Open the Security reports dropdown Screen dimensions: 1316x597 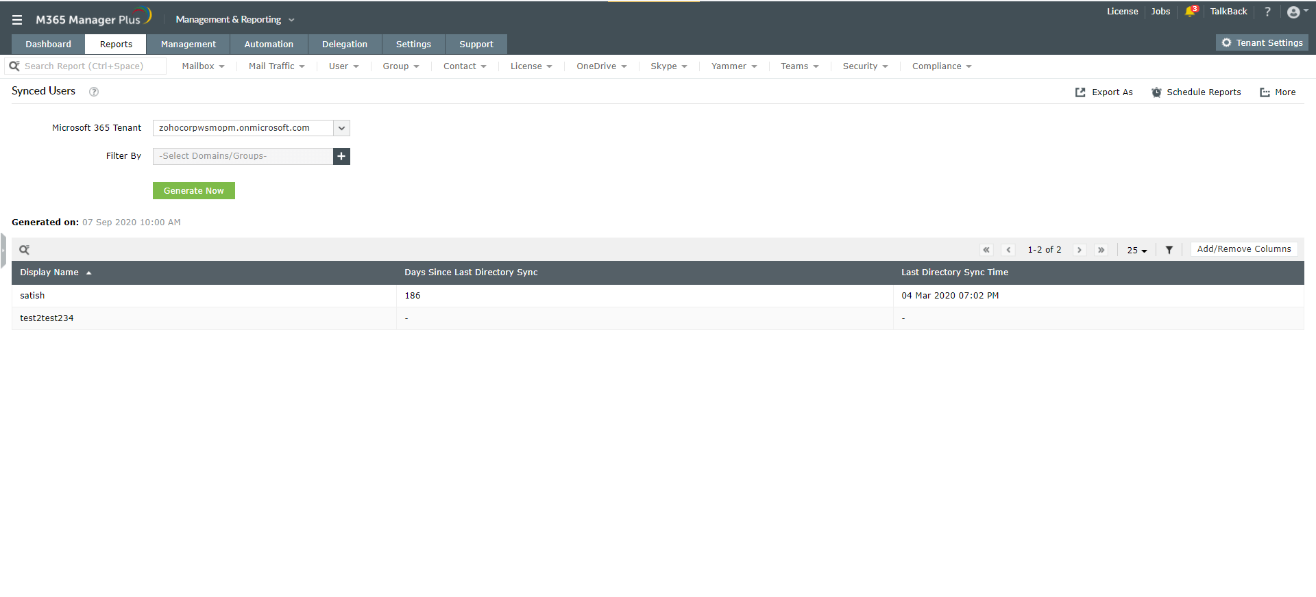click(865, 66)
